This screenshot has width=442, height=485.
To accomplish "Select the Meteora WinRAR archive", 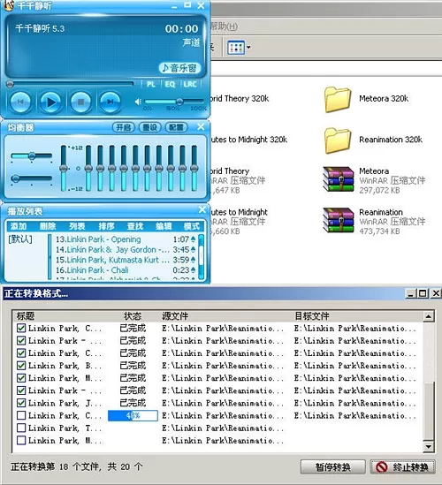I will [x=374, y=180].
